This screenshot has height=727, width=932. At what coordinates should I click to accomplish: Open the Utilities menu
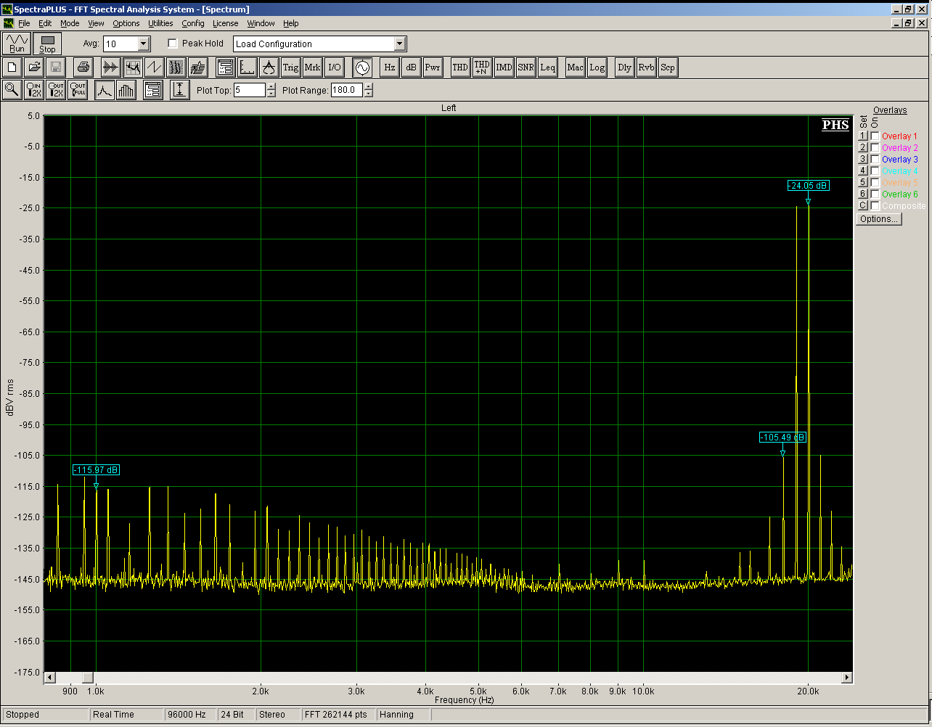[x=160, y=23]
